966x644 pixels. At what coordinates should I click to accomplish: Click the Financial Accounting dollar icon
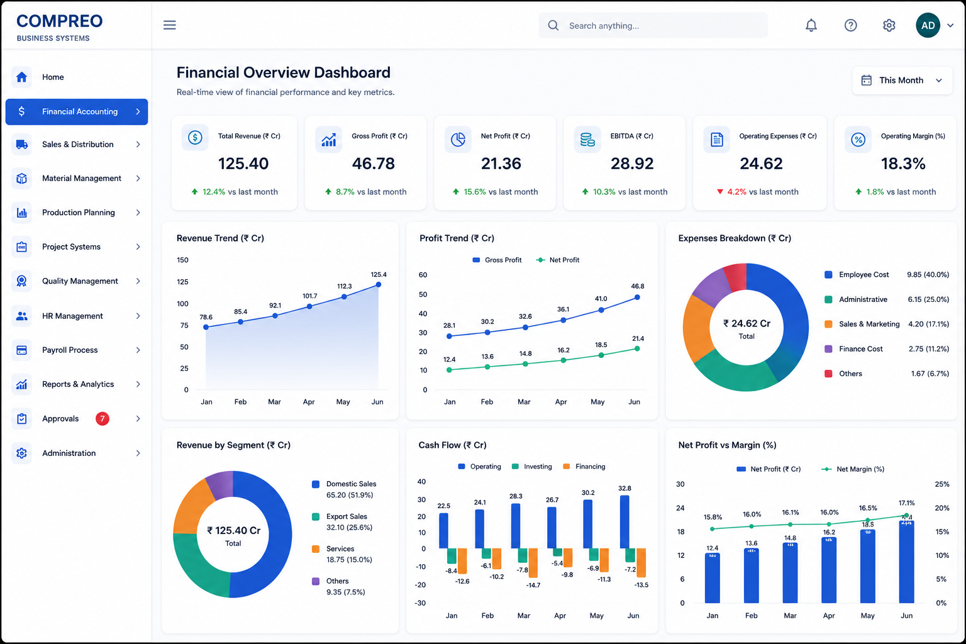coord(21,111)
